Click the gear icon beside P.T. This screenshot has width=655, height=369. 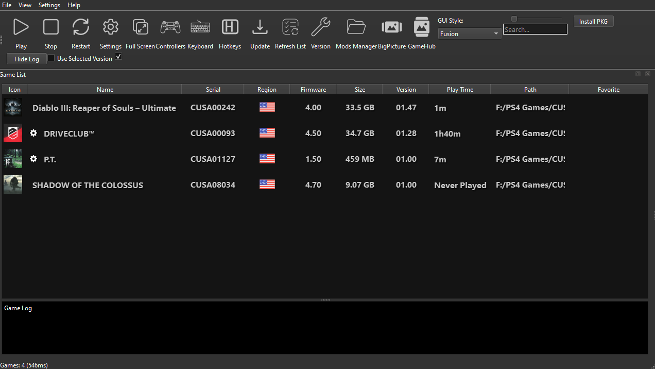(33, 159)
